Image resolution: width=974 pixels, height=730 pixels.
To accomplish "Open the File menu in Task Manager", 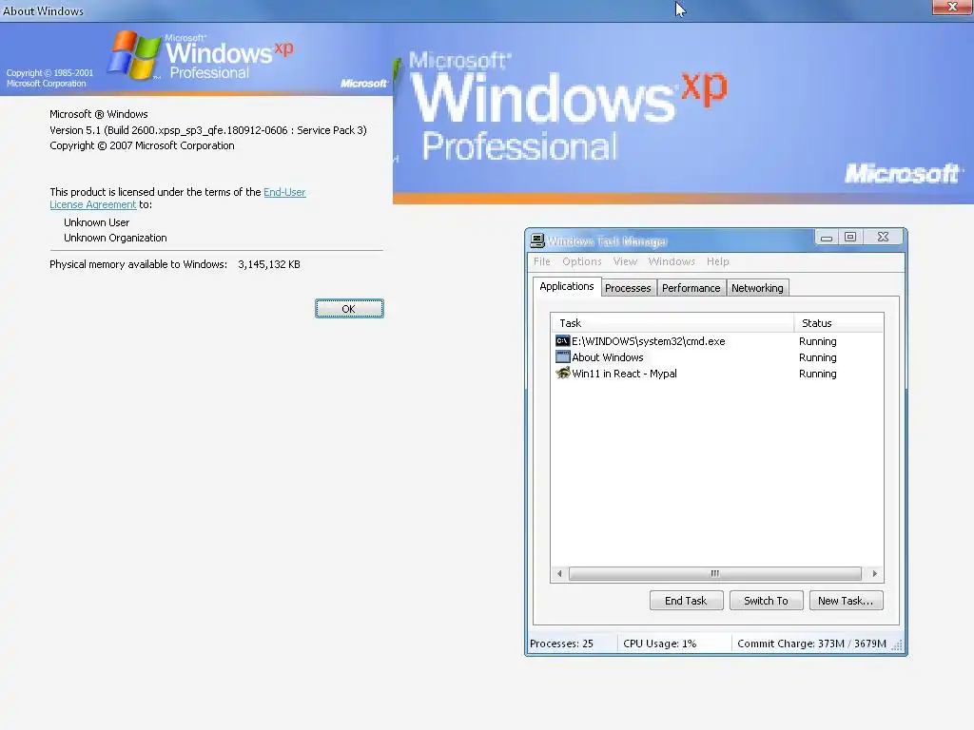I will click(541, 261).
